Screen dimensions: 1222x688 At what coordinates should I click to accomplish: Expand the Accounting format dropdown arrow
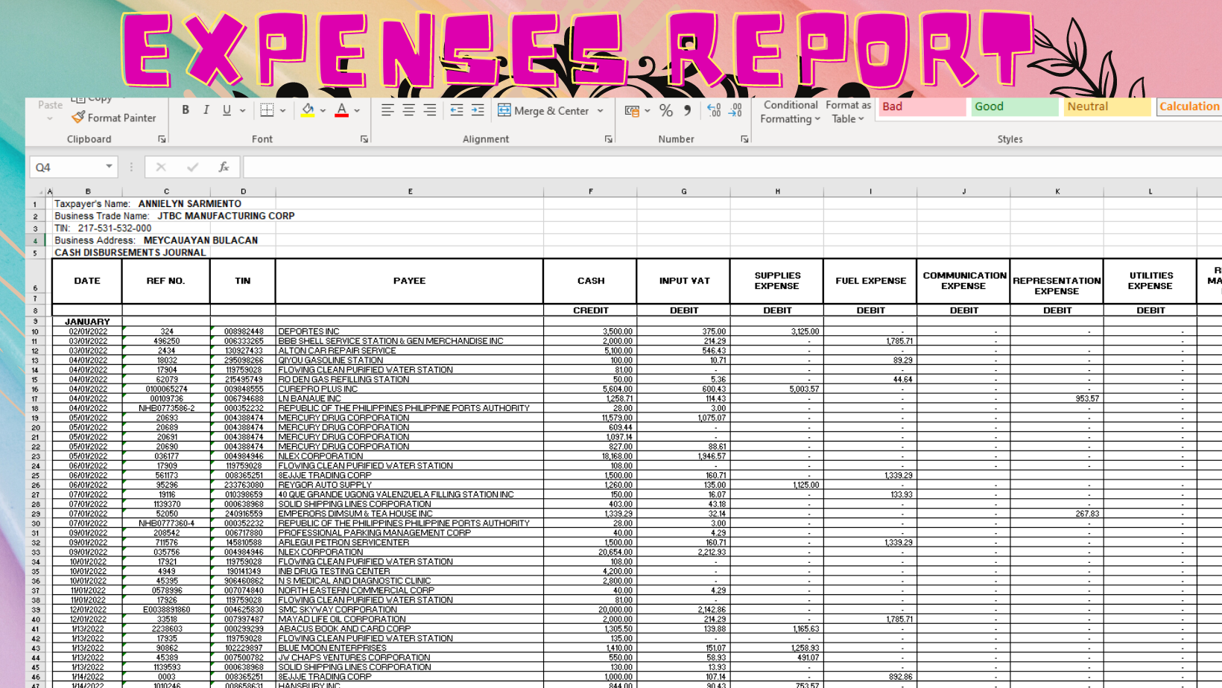tap(648, 111)
